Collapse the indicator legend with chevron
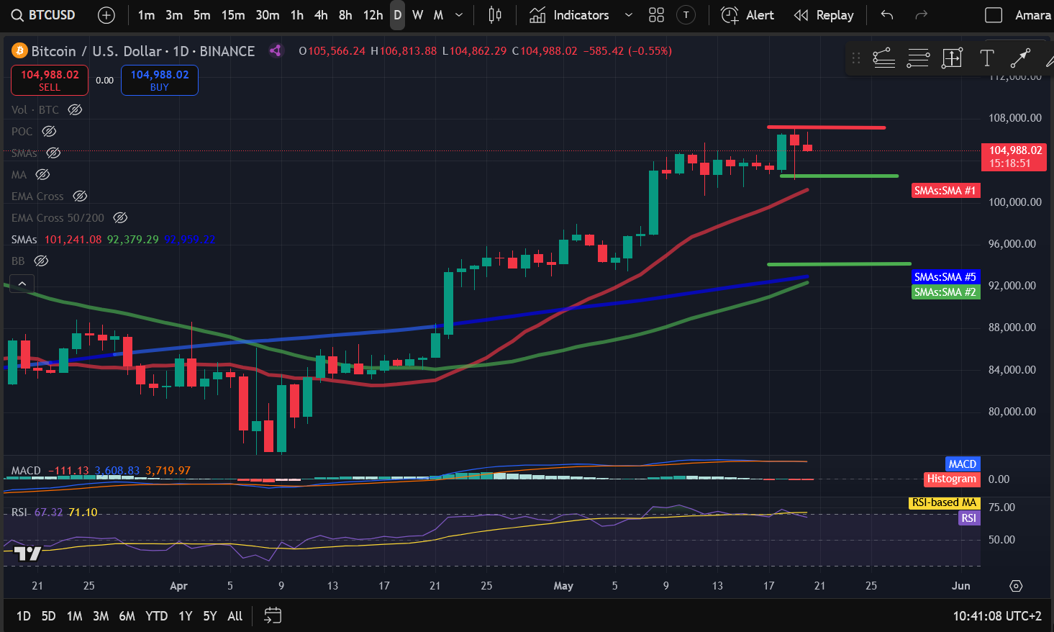The height and width of the screenshot is (632, 1054). (x=22, y=284)
